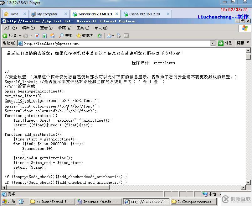Click the line return ($time);
Image resolution: width=252 pixels, height=206 pixels.
click(30, 167)
